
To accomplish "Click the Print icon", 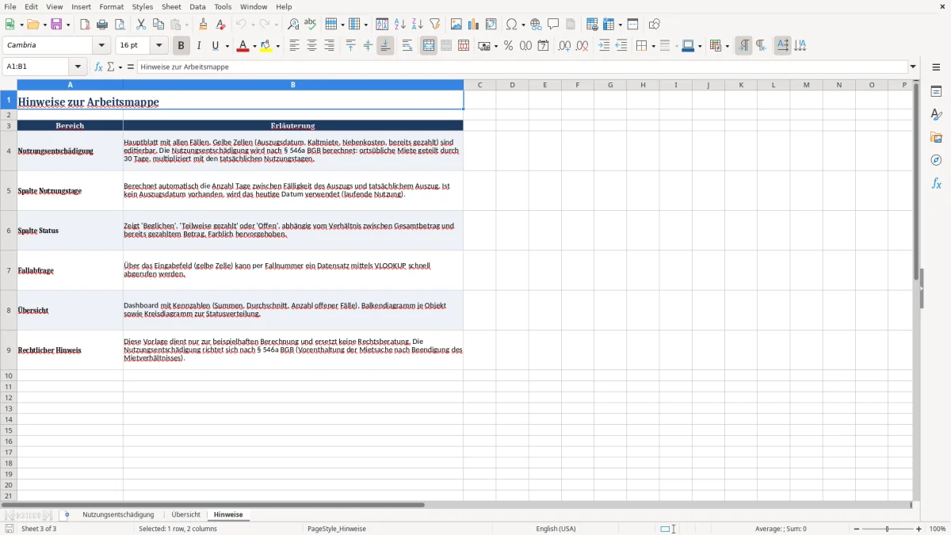I will click(x=102, y=25).
